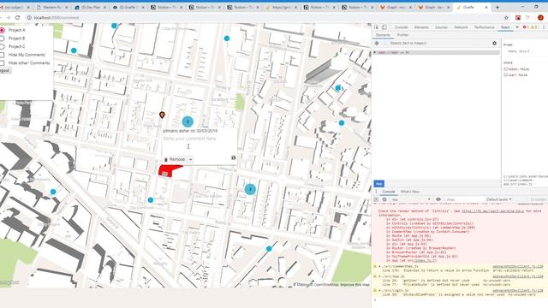Select the React DevTools tab
This screenshot has height=308, width=548.
(x=505, y=27)
